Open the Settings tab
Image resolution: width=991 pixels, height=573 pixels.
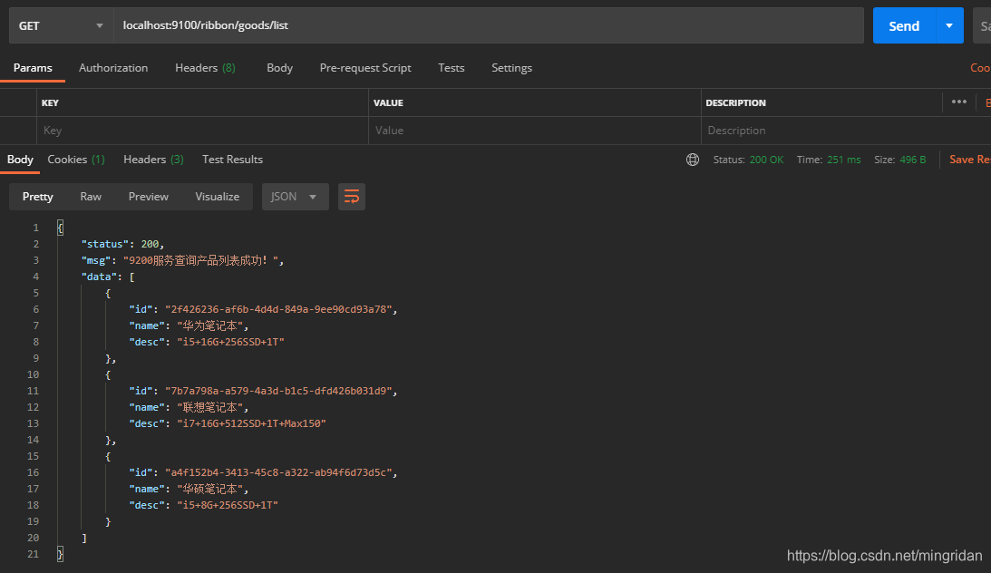point(512,68)
